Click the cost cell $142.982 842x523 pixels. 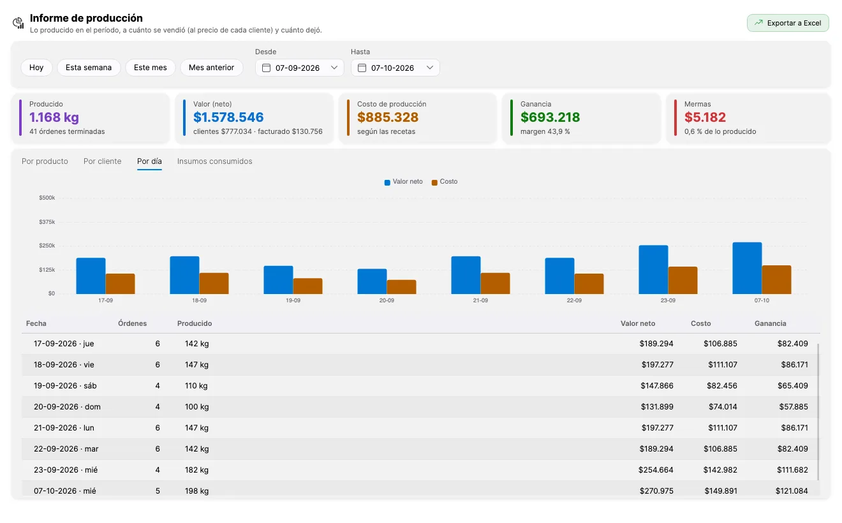[721, 470]
